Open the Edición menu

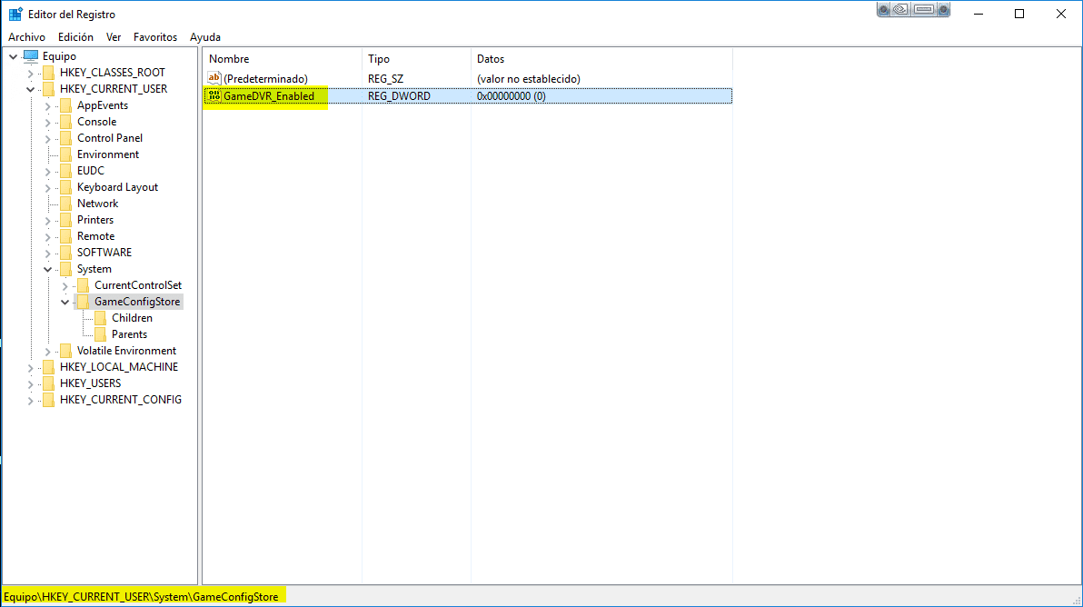[75, 37]
